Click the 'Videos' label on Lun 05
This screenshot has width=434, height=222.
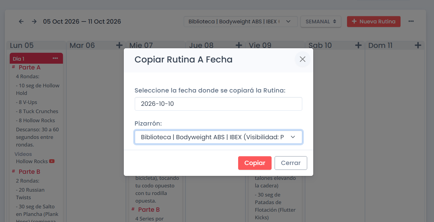tap(23, 154)
